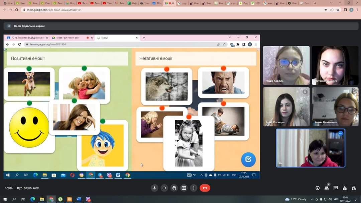Open the chat with everyone panel
361x203 pixels.
pyautogui.click(x=336, y=188)
